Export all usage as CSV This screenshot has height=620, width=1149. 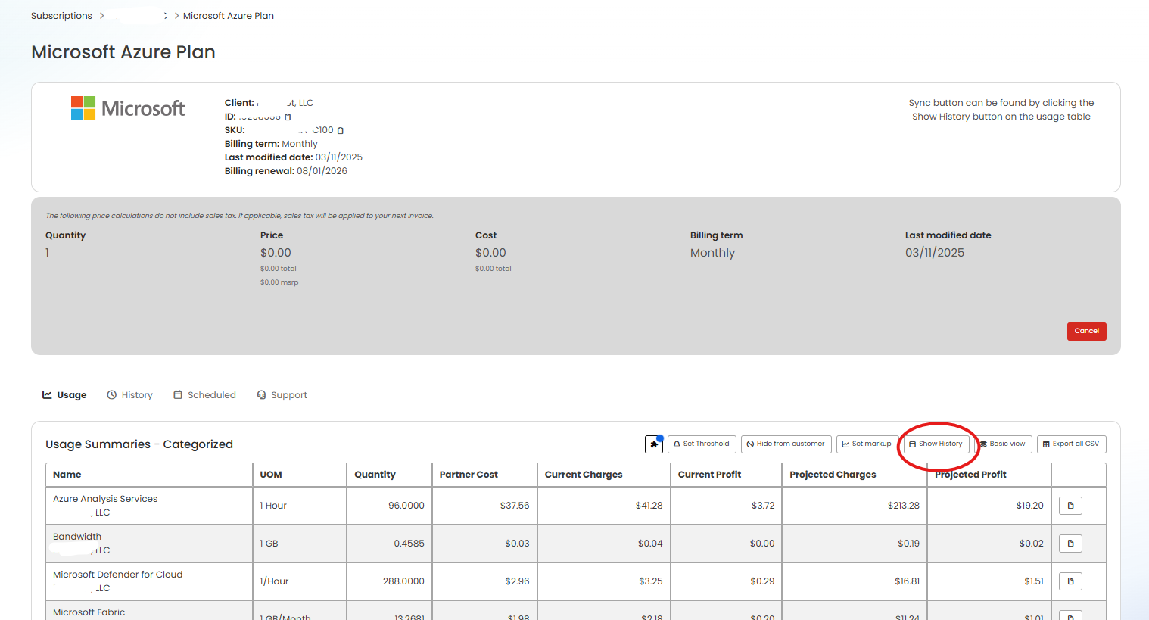[1072, 444]
